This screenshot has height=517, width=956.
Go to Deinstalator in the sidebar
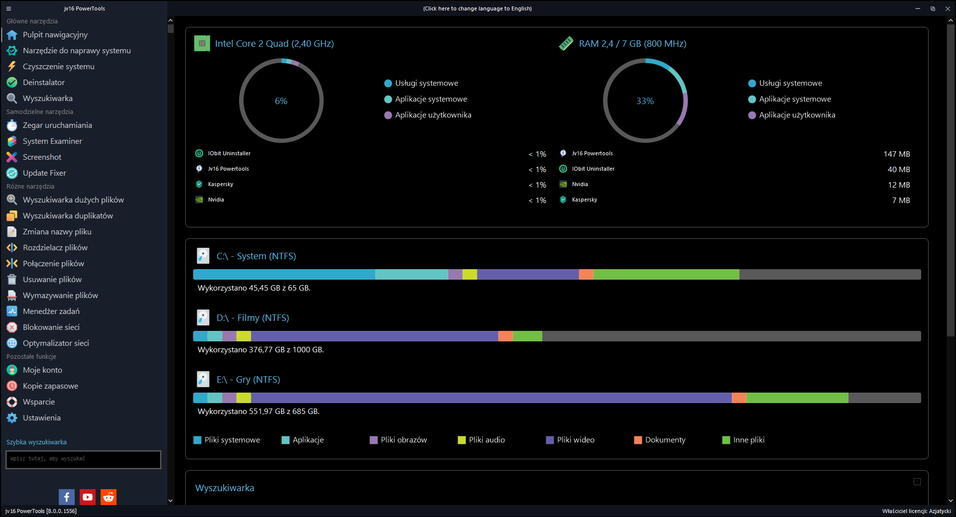point(44,83)
